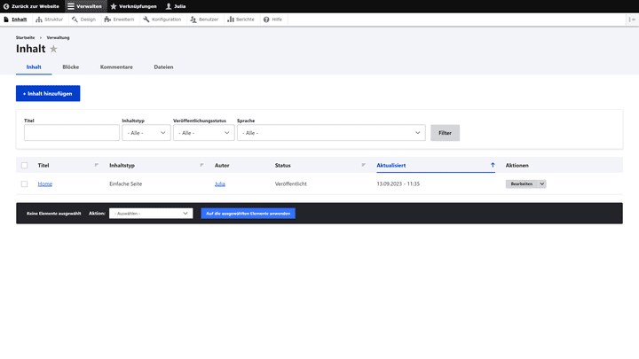
Task: Check the select-all checkbox in table header
Action: coord(25,165)
